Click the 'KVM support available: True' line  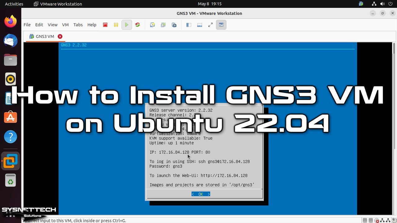pyautogui.click(x=181, y=138)
